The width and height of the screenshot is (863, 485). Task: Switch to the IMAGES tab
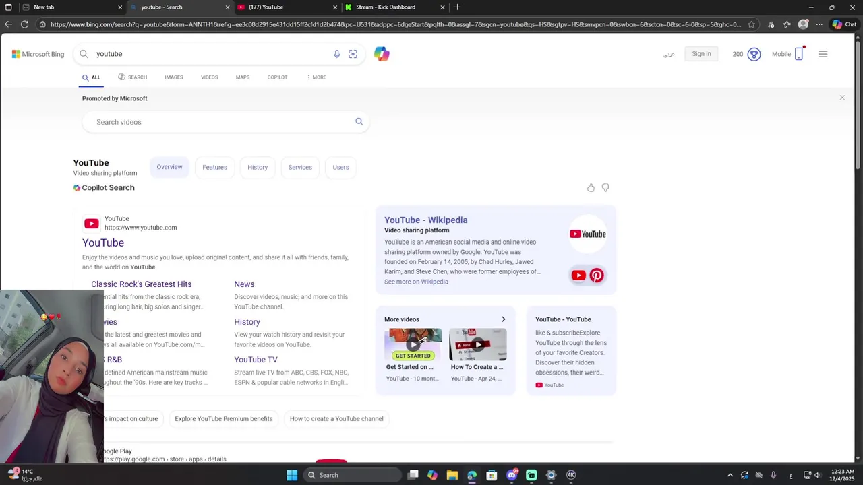point(174,77)
